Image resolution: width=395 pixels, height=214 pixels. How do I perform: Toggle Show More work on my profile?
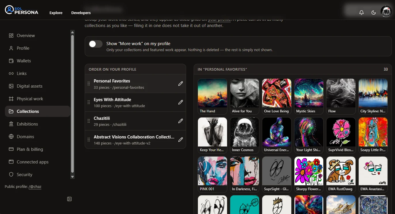(x=96, y=44)
